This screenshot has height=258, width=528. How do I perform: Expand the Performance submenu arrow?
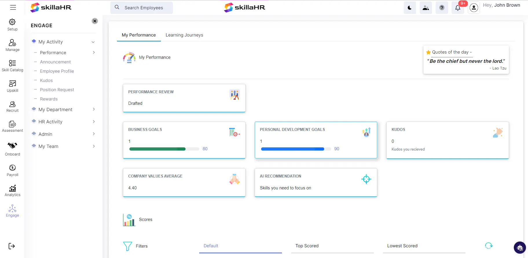(94, 52)
